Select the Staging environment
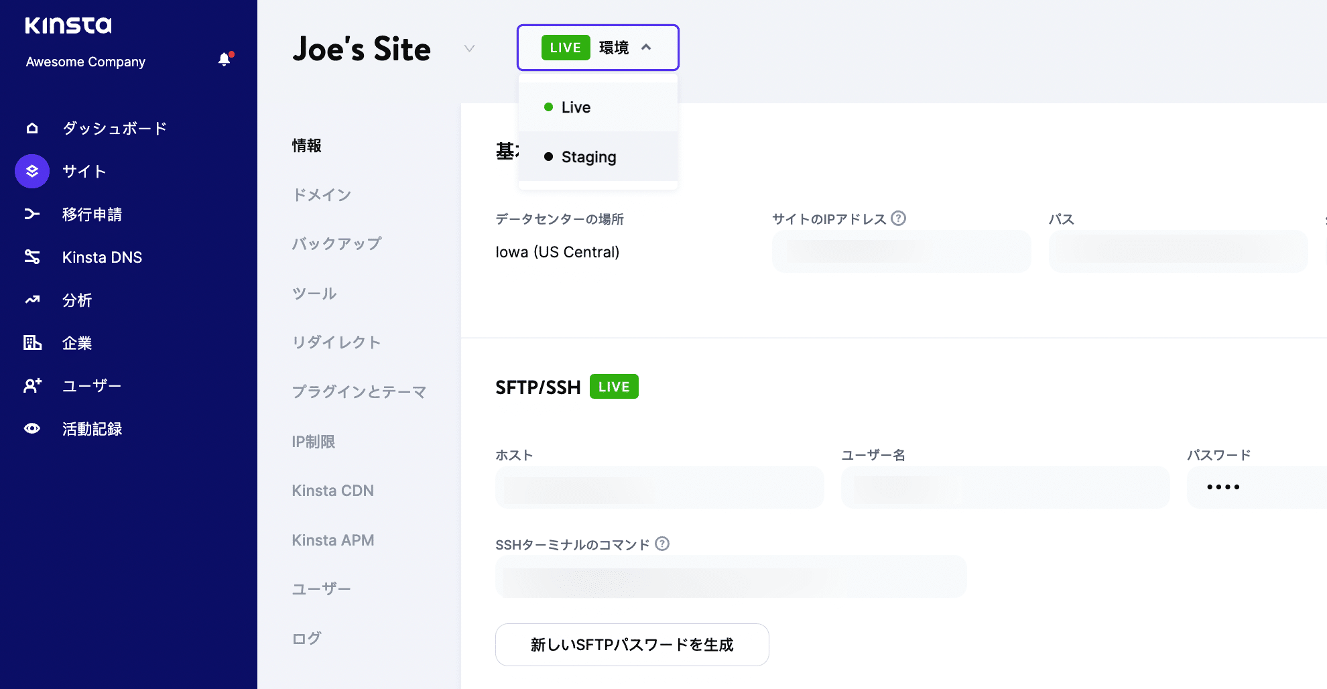Image resolution: width=1327 pixels, height=689 pixels. pos(588,156)
